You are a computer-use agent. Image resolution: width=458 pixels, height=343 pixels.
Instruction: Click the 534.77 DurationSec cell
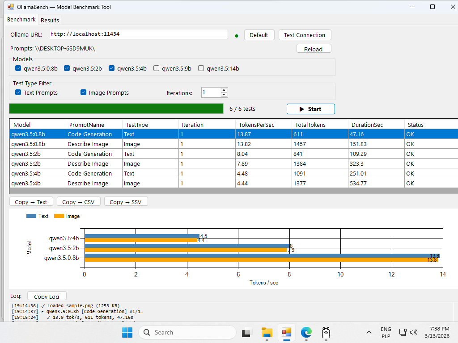[376, 183]
